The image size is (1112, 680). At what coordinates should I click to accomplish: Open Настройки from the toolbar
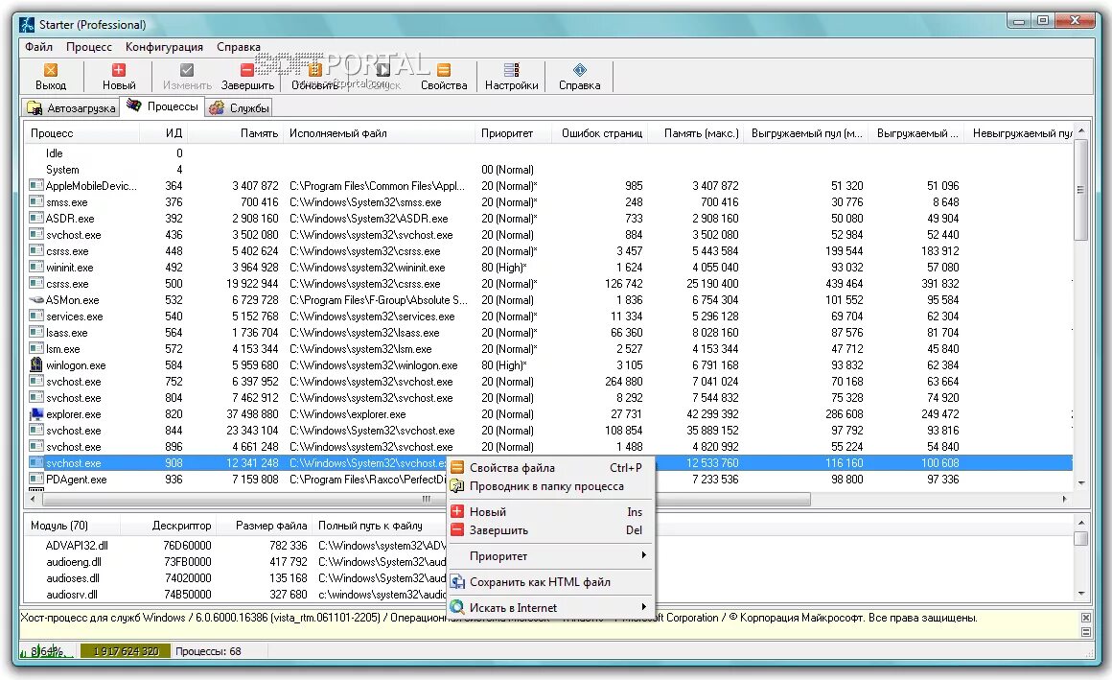511,77
